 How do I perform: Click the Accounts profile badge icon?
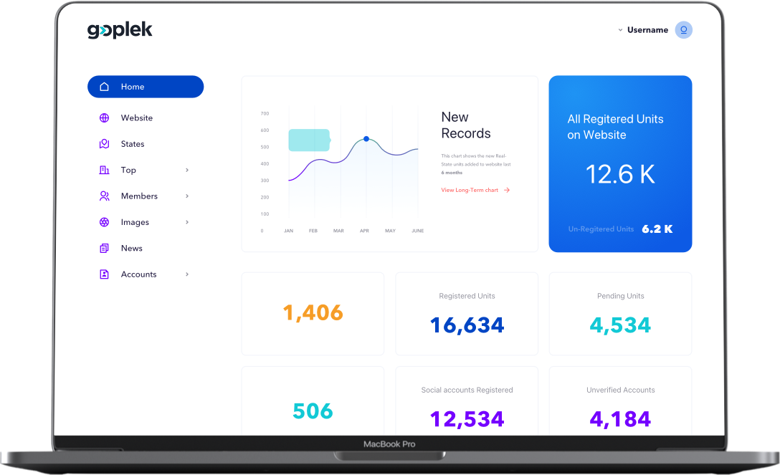click(105, 274)
